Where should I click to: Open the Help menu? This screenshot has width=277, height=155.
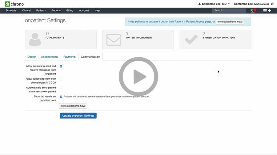point(97,10)
